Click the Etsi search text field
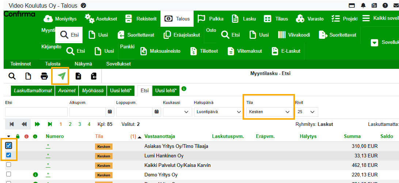Screen dimensions: 399x183 (31, 112)
